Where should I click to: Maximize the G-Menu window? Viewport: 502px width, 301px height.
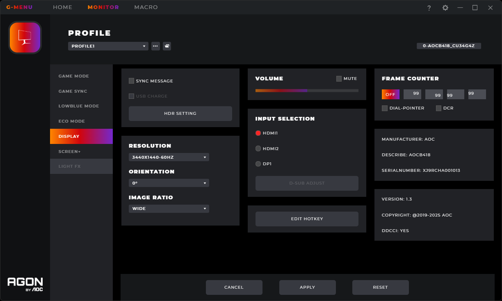(x=475, y=8)
